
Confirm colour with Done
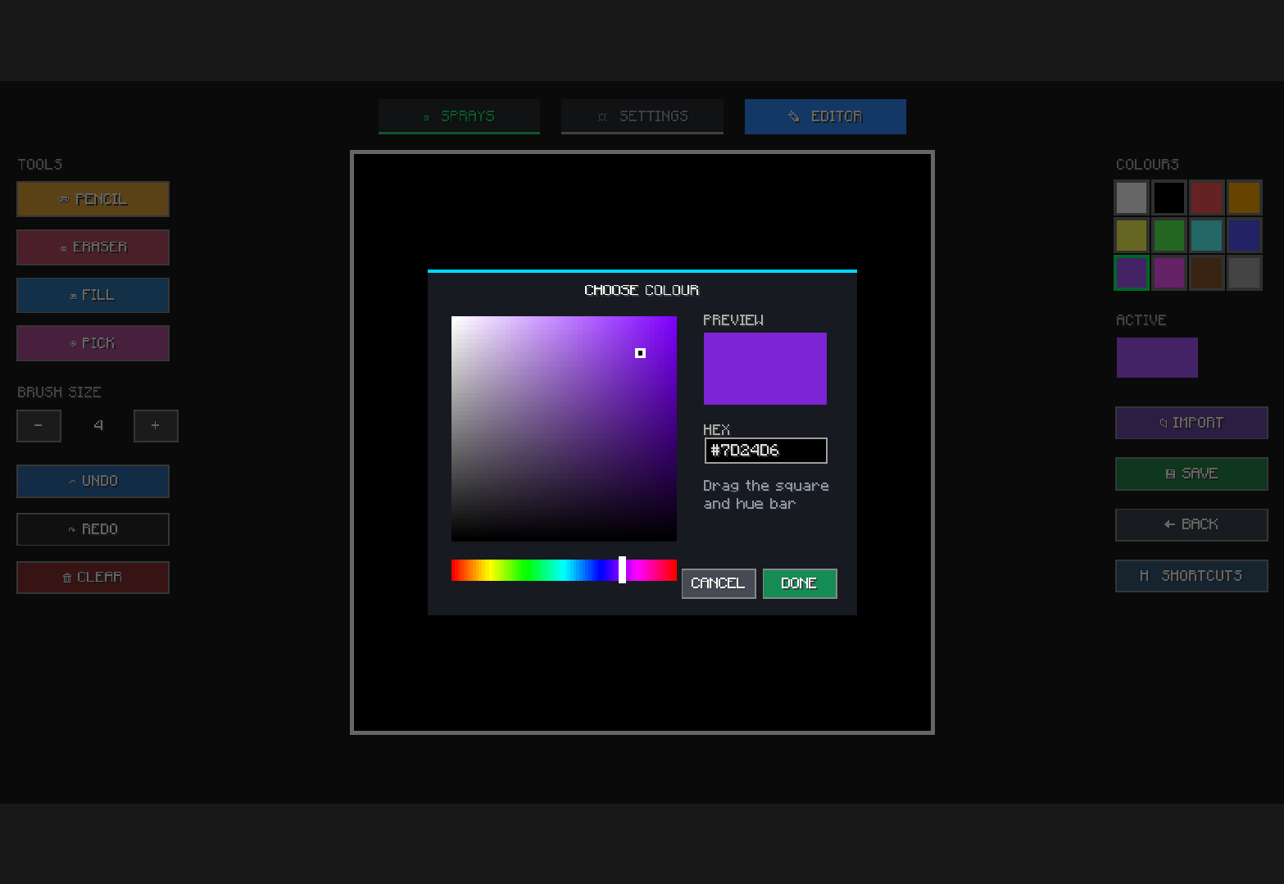pyautogui.click(x=800, y=583)
